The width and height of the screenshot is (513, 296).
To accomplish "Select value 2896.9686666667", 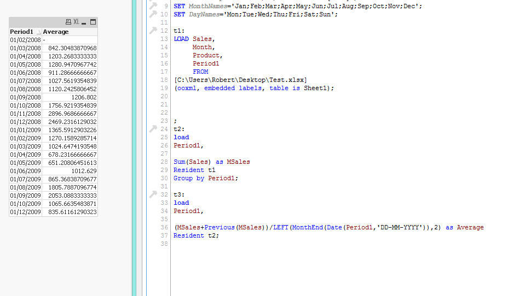I will (x=70, y=114).
